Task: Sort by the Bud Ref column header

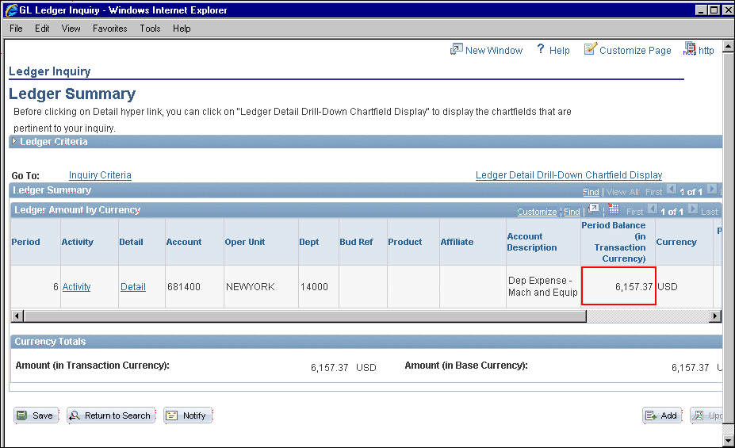Action: click(x=356, y=243)
